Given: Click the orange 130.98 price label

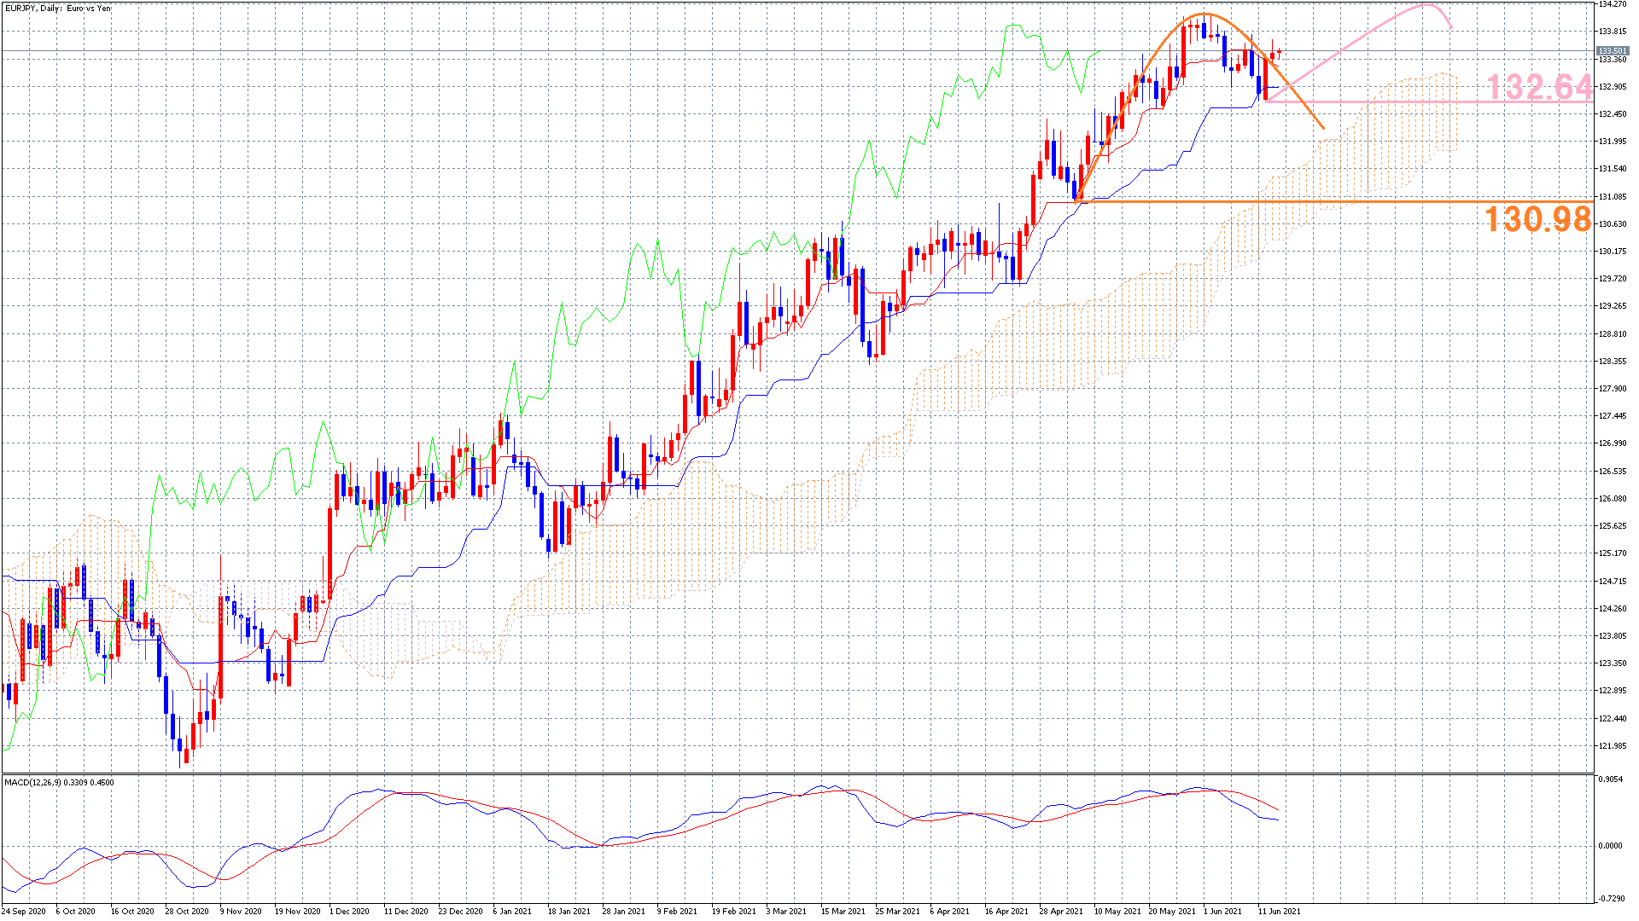Looking at the screenshot, I should tap(1537, 220).
